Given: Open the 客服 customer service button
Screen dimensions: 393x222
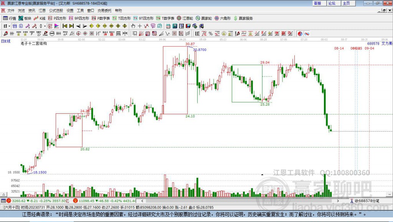Looking at the screenshot, I should [x=320, y=3].
